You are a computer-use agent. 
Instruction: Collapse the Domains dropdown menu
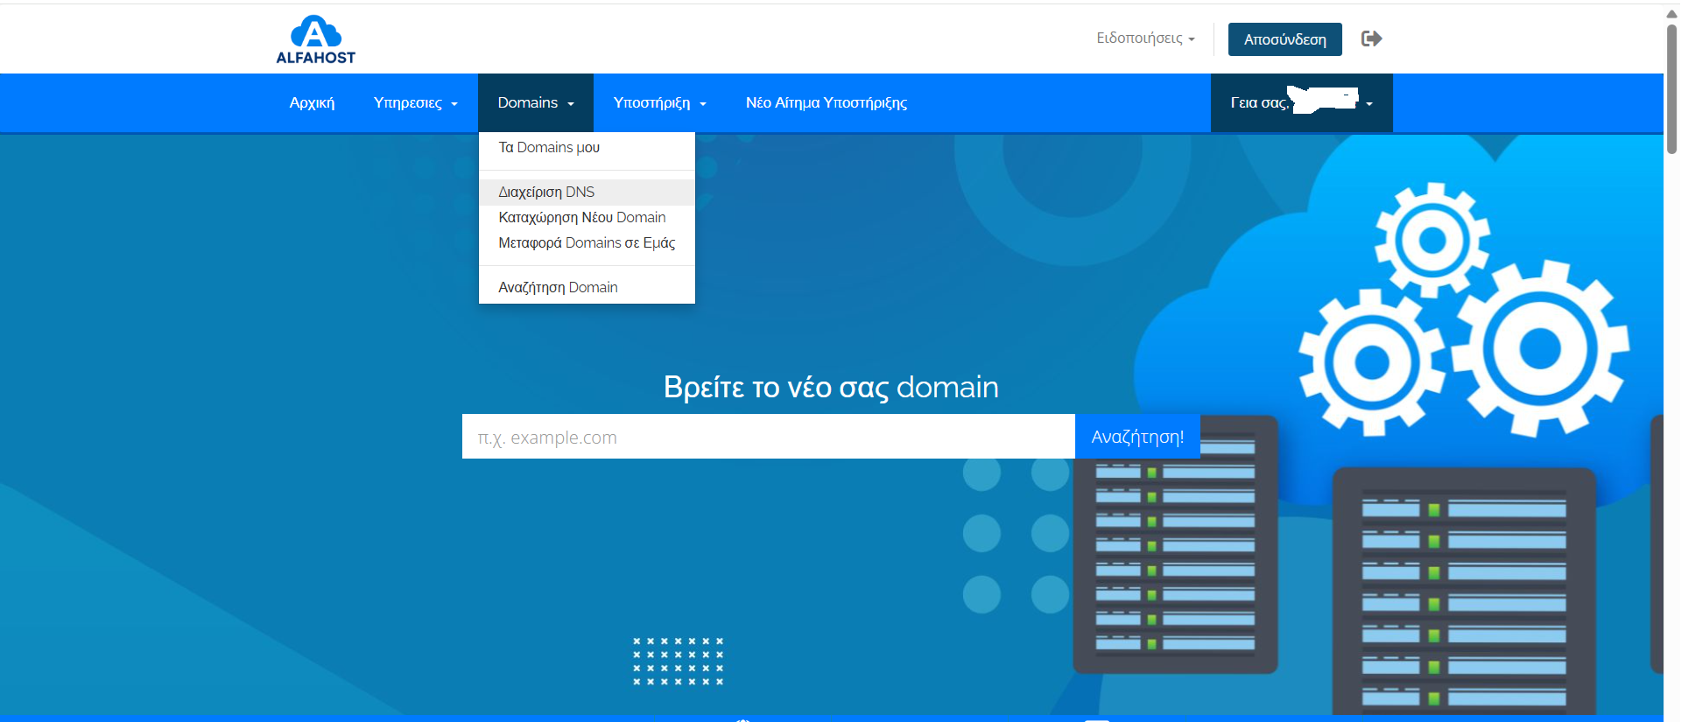pyautogui.click(x=535, y=103)
